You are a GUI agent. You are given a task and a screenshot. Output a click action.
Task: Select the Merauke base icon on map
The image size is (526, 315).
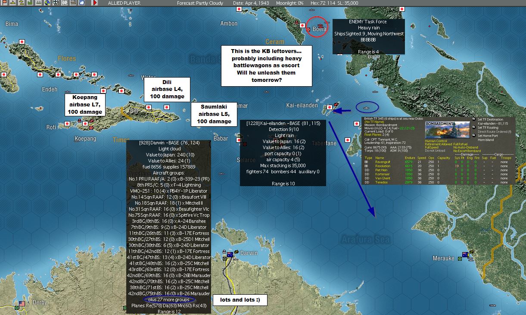465,255
